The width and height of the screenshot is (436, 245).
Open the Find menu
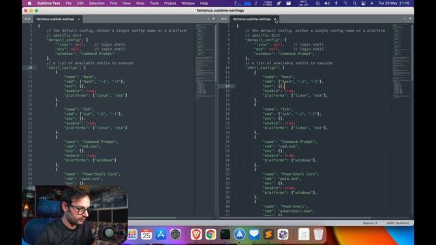[114, 3]
